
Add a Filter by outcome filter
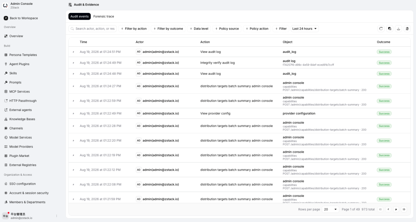point(168,28)
